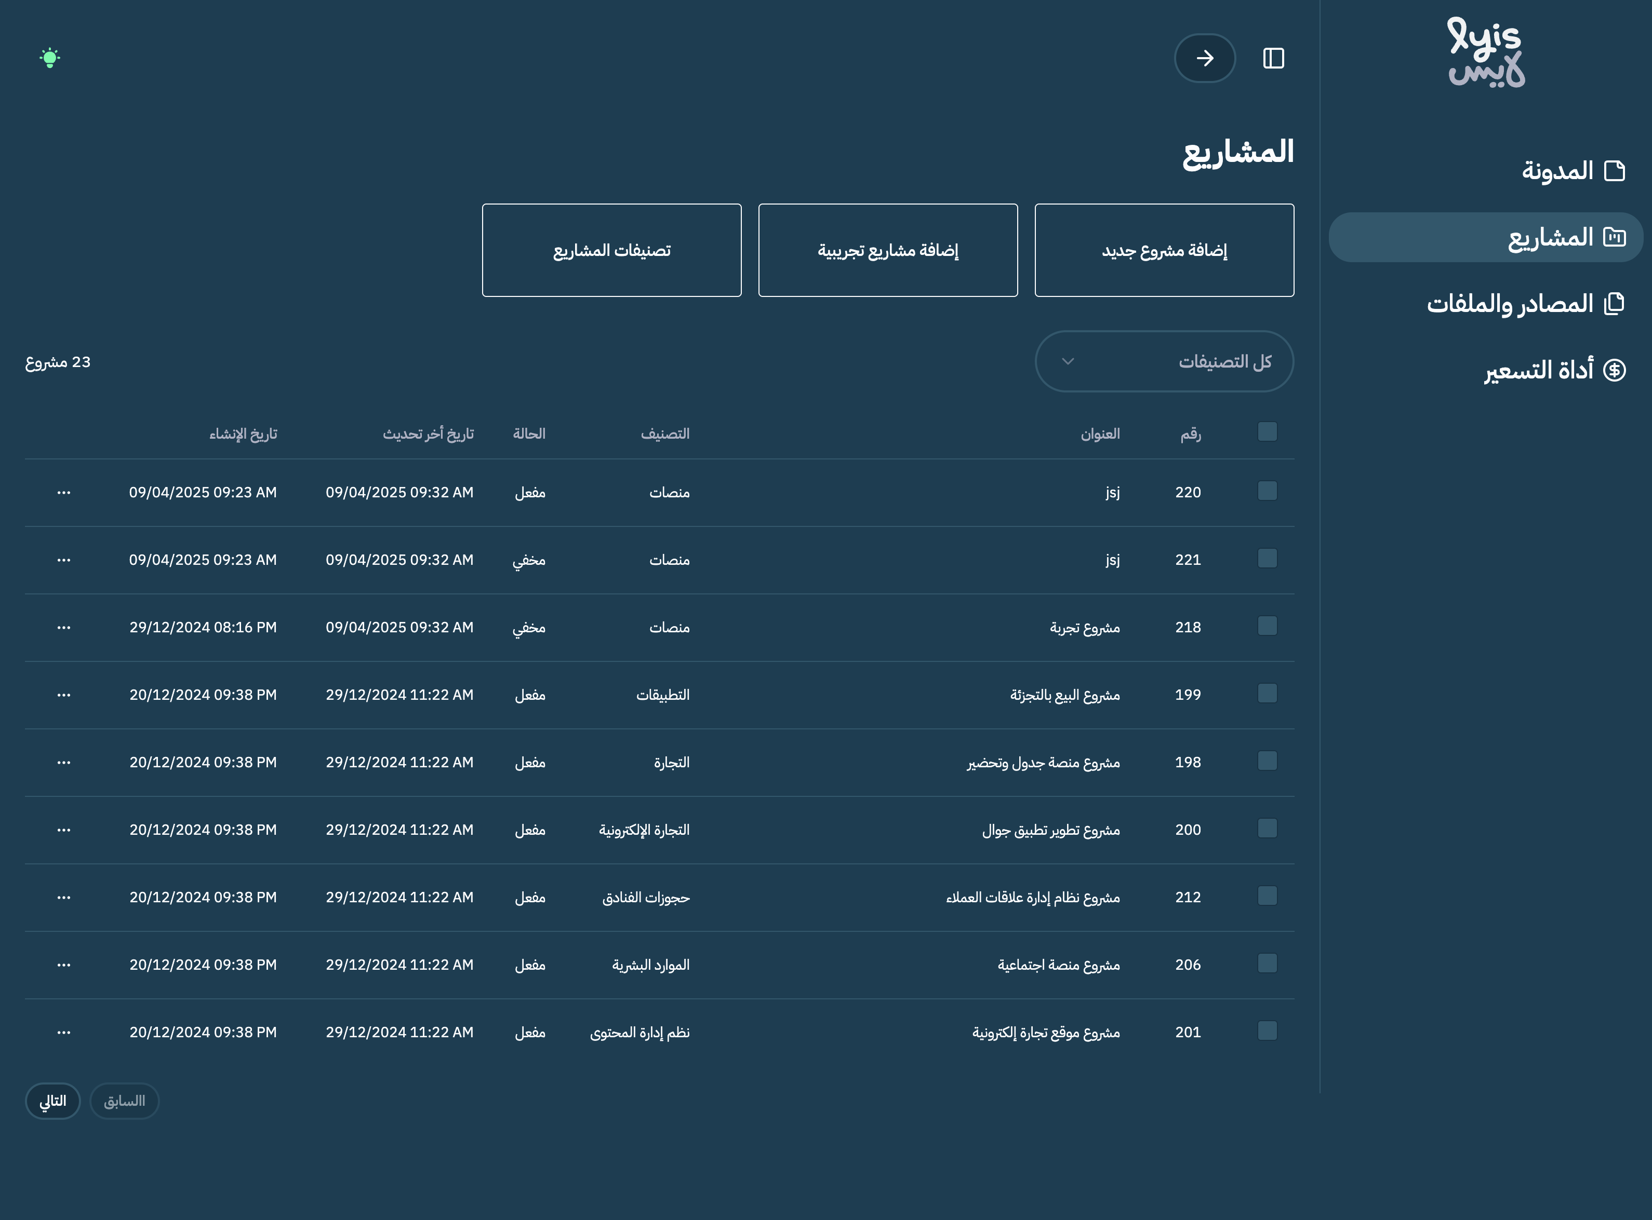Click the المدونة document icon in sidebar
Screen dimensions: 1652x1220
(x=1615, y=171)
